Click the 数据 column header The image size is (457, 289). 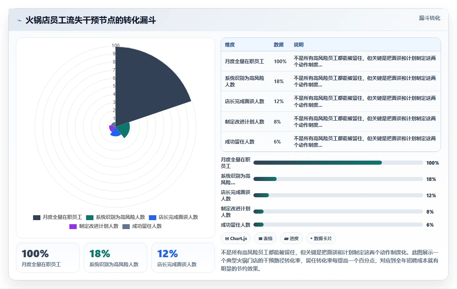tap(279, 44)
